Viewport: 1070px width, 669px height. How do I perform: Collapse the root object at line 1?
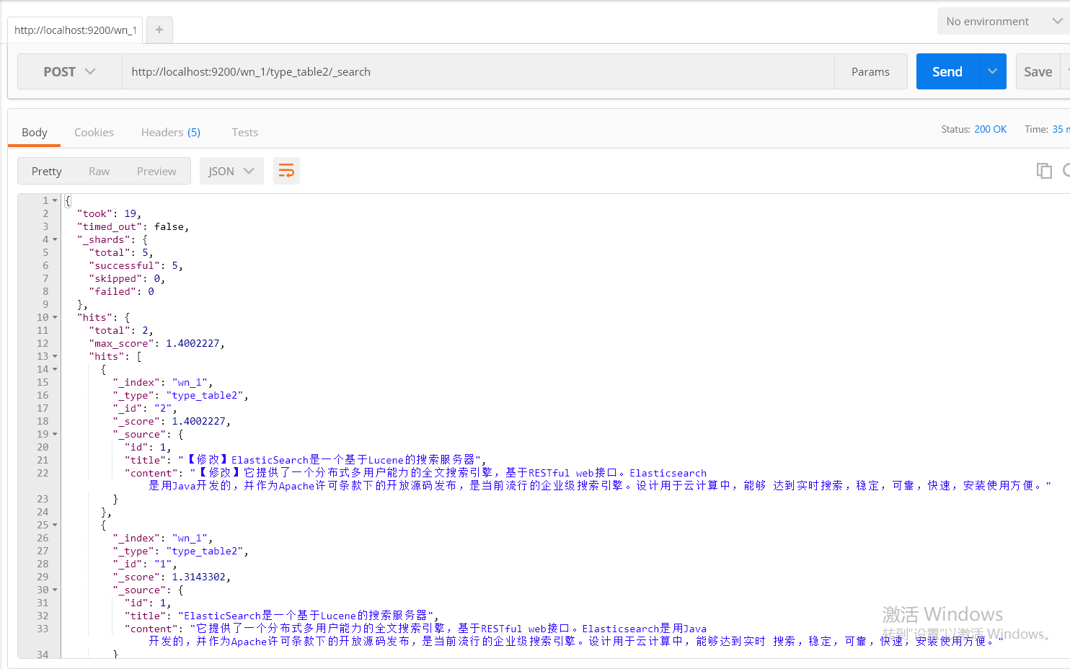point(55,200)
